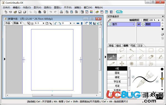Screen dimensions: 166x105
Task: Select the four-arrow move tool
Action: coord(122,63)
